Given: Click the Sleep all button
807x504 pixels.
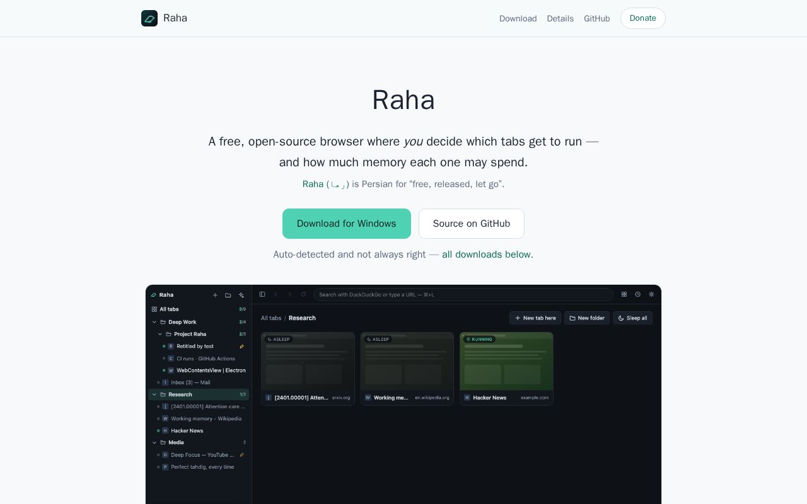Looking at the screenshot, I should 632,318.
